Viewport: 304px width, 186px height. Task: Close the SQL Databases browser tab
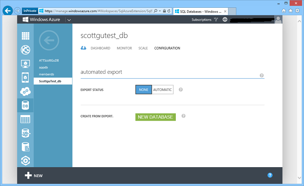click(x=225, y=11)
